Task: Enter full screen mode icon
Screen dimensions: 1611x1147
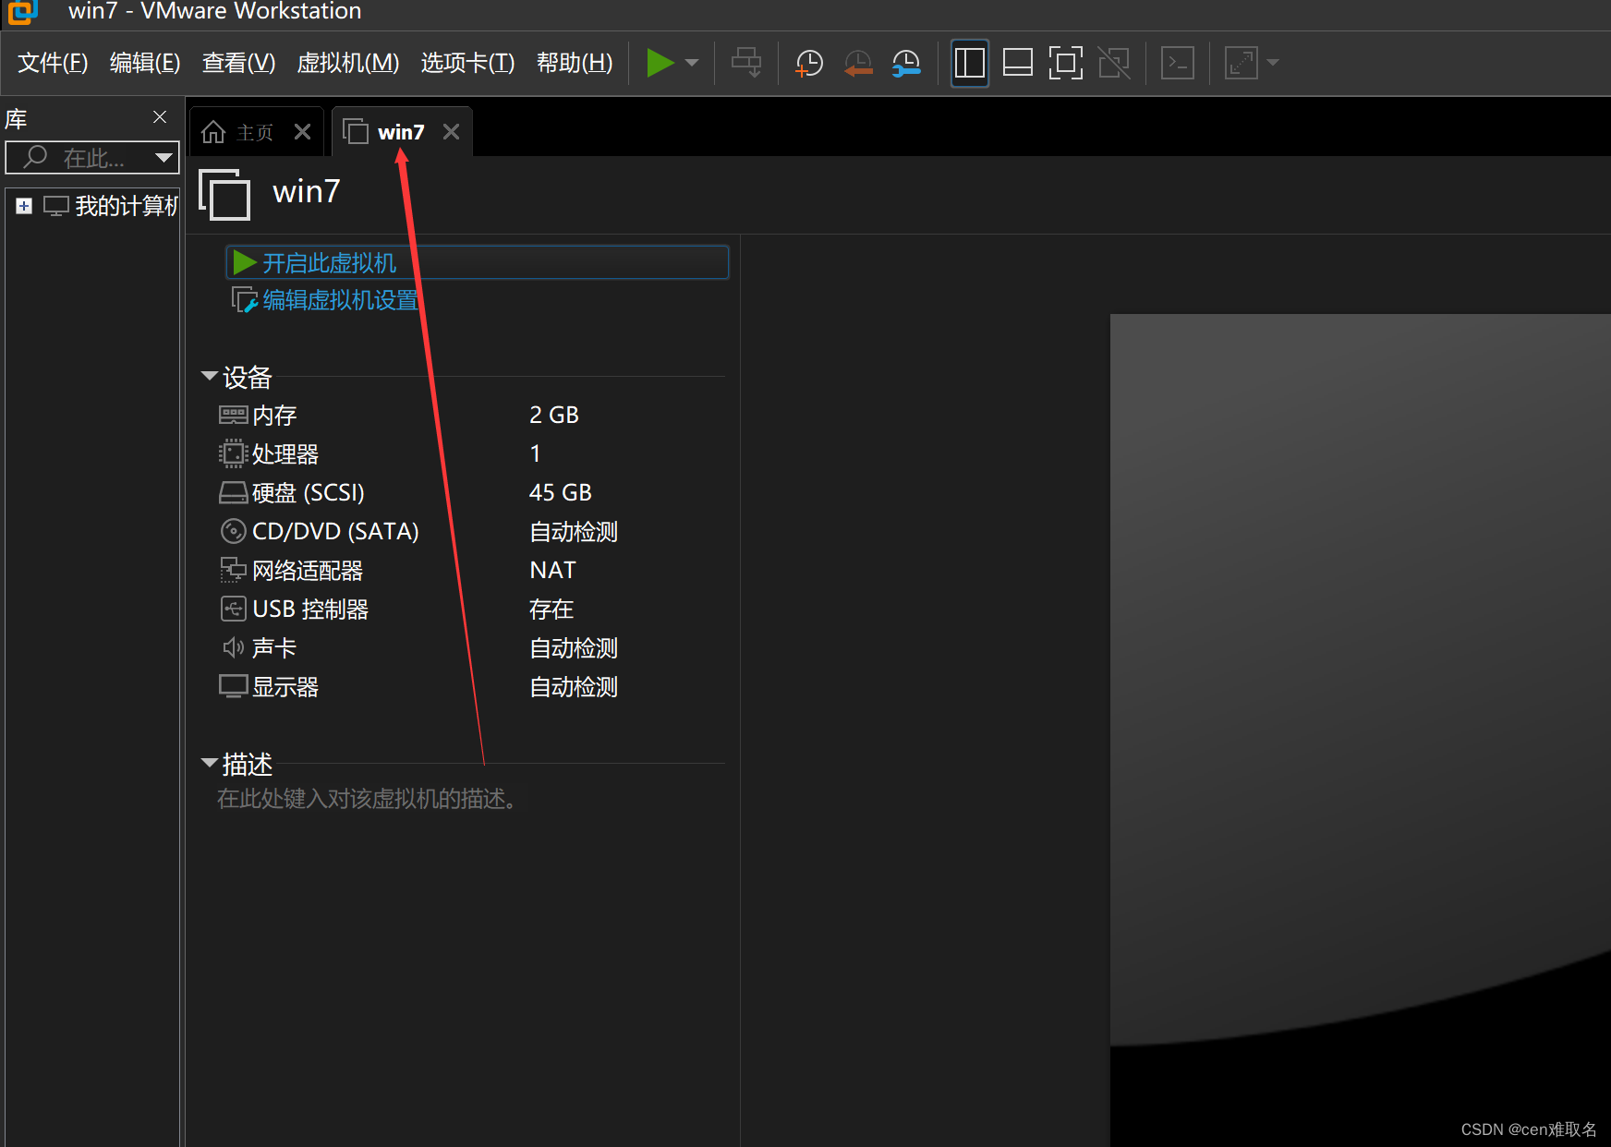Action: click(1065, 63)
